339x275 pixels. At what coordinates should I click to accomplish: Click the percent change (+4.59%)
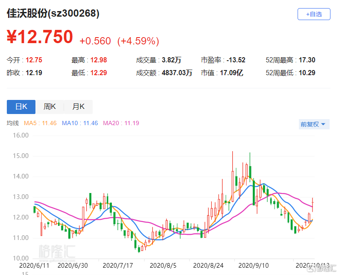tap(138, 41)
